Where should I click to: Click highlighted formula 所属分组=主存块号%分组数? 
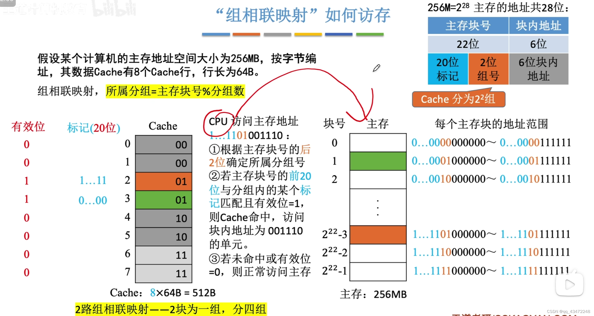(175, 91)
